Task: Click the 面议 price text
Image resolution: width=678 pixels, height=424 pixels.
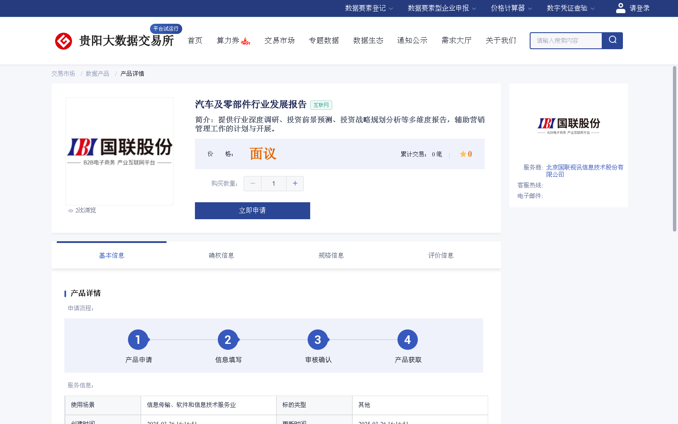Action: (263, 154)
